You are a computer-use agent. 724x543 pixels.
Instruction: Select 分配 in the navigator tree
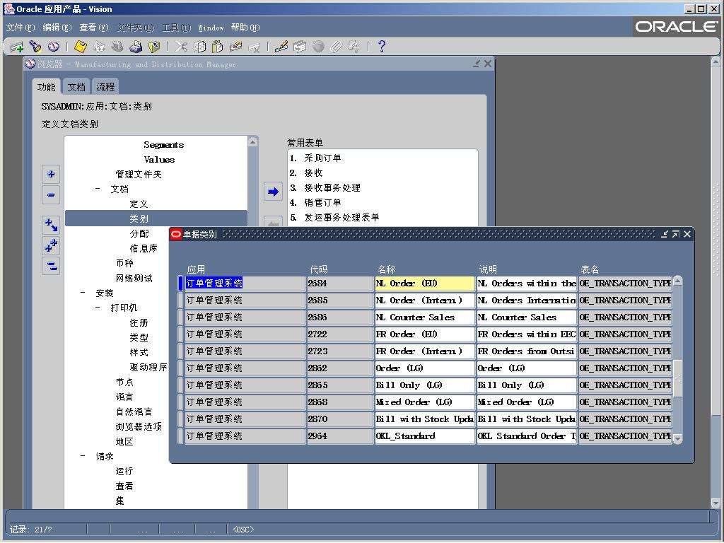139,233
